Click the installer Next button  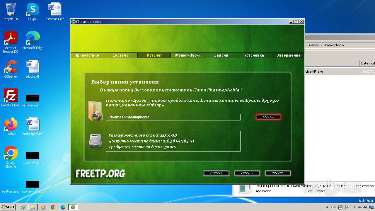tap(247, 173)
